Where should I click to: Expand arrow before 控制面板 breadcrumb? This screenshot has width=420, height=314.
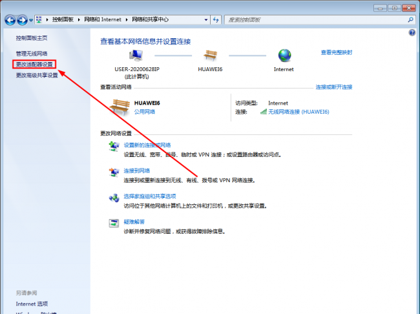(47, 19)
